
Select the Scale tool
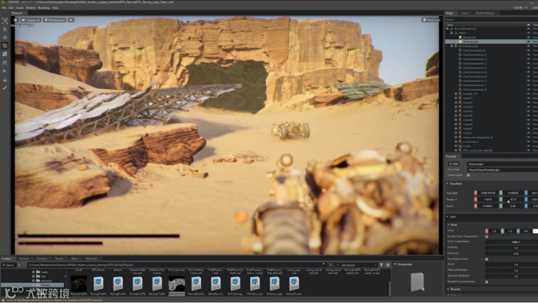tap(5, 54)
